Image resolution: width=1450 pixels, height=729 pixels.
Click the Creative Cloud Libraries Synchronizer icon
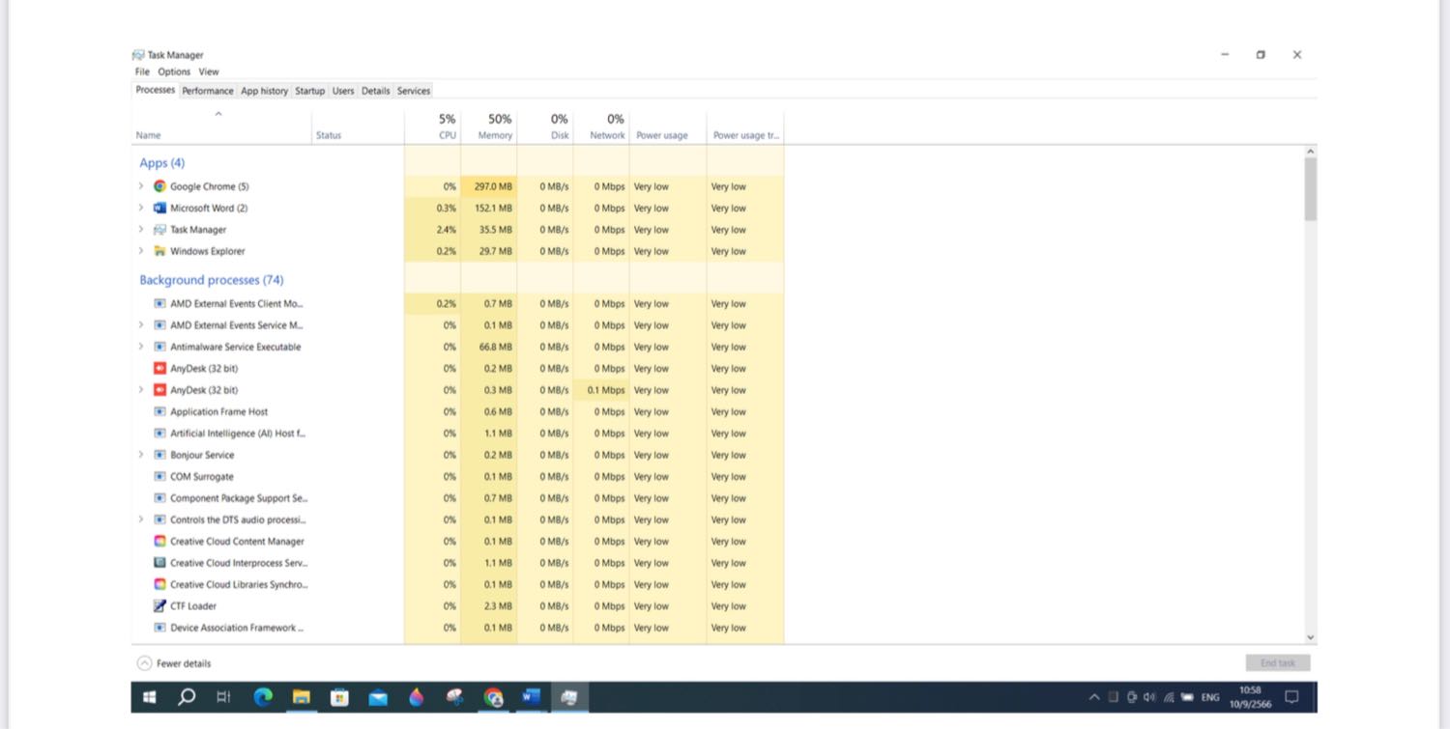(x=159, y=584)
